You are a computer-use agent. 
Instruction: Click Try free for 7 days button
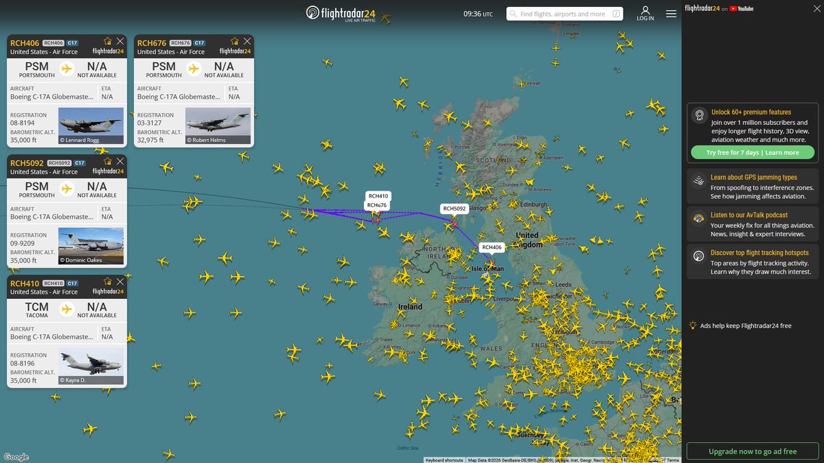tap(753, 152)
